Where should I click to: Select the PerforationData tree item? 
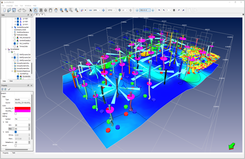[22, 35]
